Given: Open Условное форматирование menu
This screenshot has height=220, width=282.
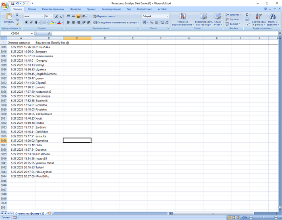Looking at the screenshot, I should [x=182, y=19].
